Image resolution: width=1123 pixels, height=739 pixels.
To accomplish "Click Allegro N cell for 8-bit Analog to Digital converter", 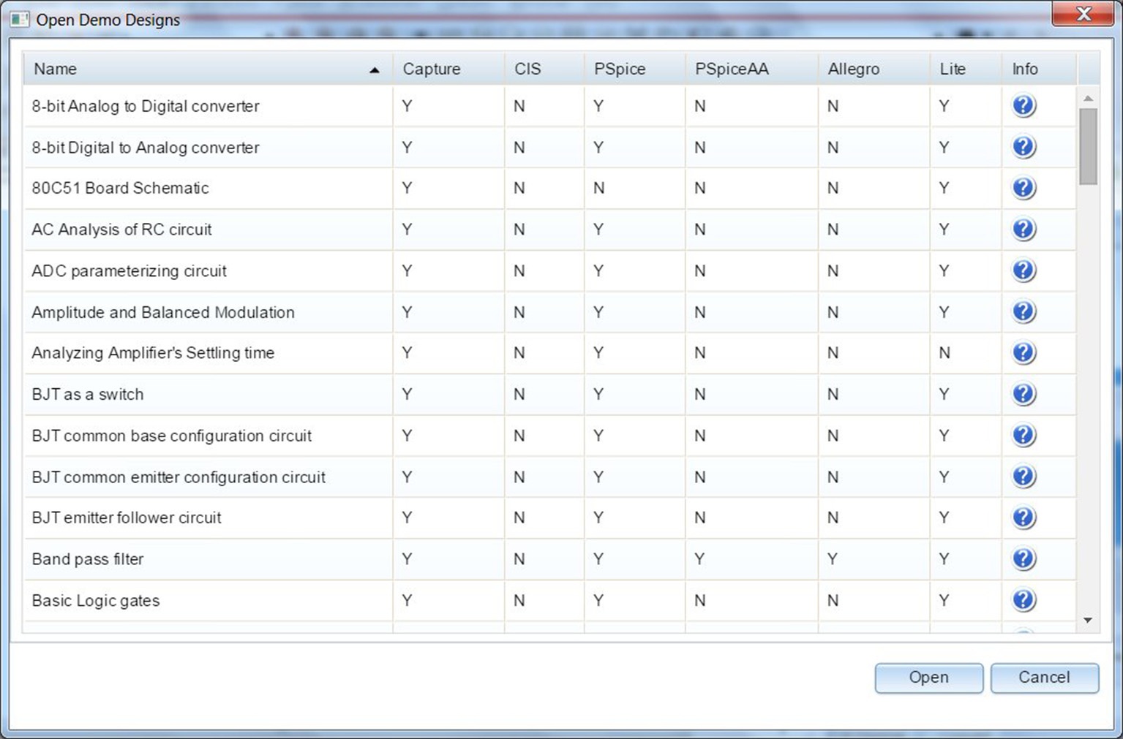I will click(874, 106).
